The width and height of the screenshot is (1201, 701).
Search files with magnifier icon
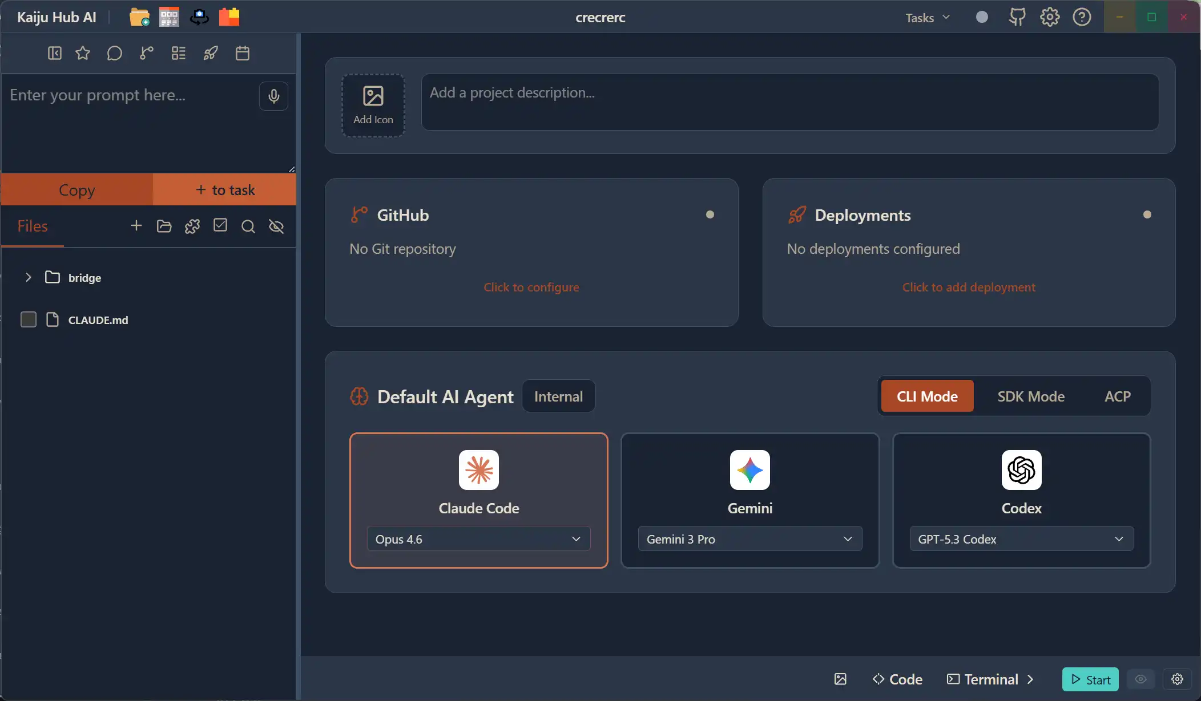[248, 226]
